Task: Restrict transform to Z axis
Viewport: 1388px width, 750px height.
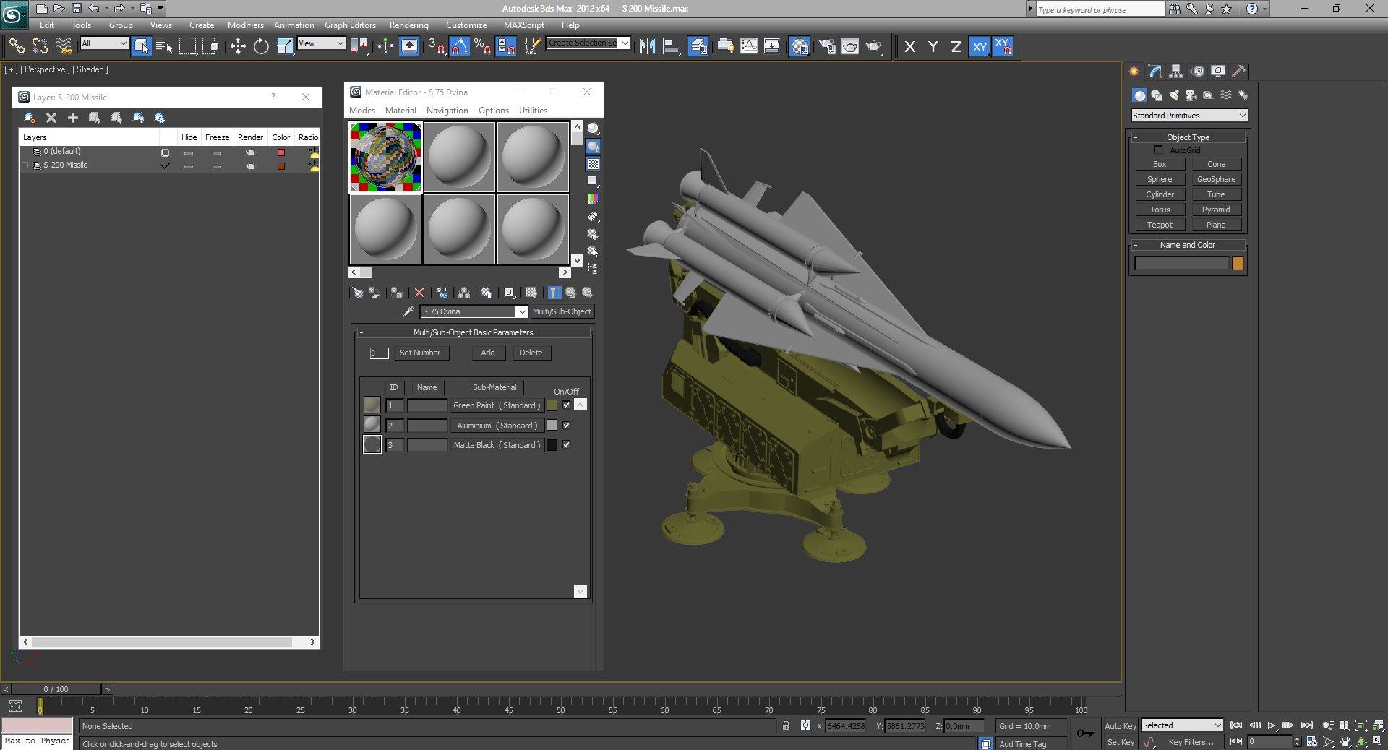Action: click(956, 46)
